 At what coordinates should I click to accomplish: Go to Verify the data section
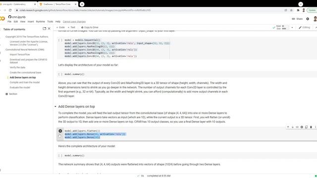[x=17, y=68]
